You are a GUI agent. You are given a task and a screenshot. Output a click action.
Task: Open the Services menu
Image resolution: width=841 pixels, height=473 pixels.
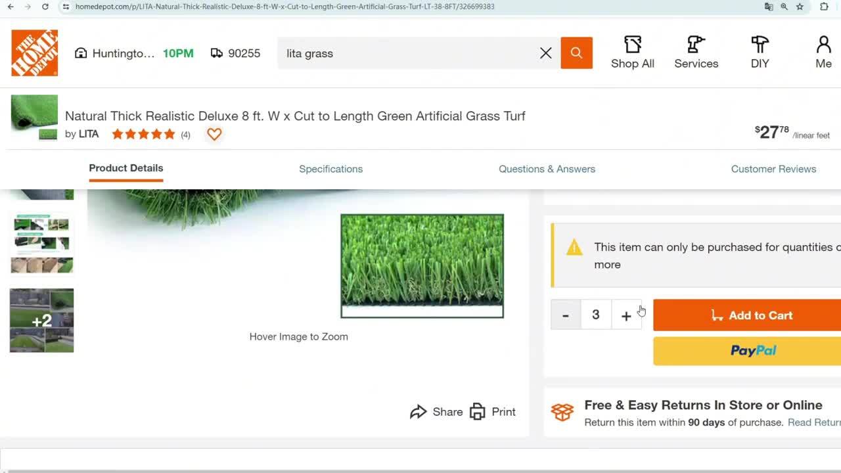click(696, 53)
